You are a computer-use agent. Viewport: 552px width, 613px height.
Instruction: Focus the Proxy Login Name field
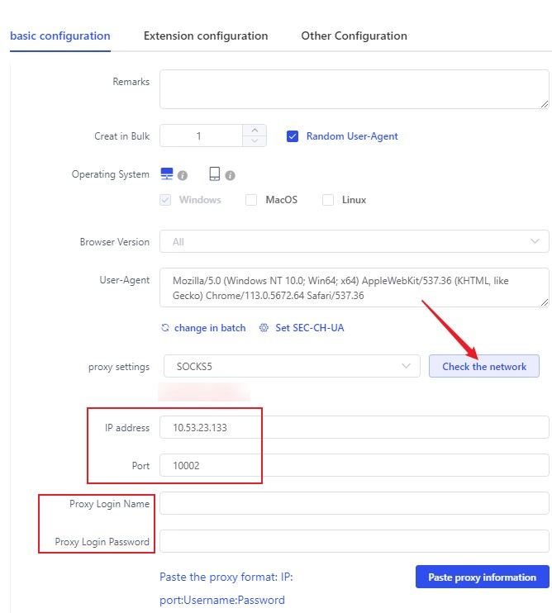(x=354, y=503)
